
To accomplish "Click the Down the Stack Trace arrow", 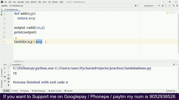I will pyautogui.click(x=8, y=72).
